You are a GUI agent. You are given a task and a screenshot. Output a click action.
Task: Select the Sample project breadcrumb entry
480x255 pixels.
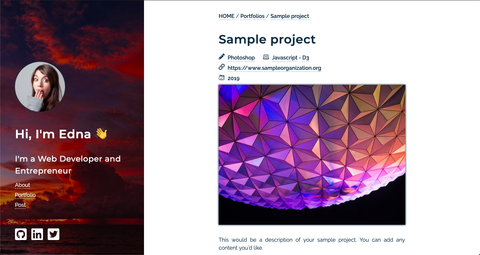tap(290, 16)
